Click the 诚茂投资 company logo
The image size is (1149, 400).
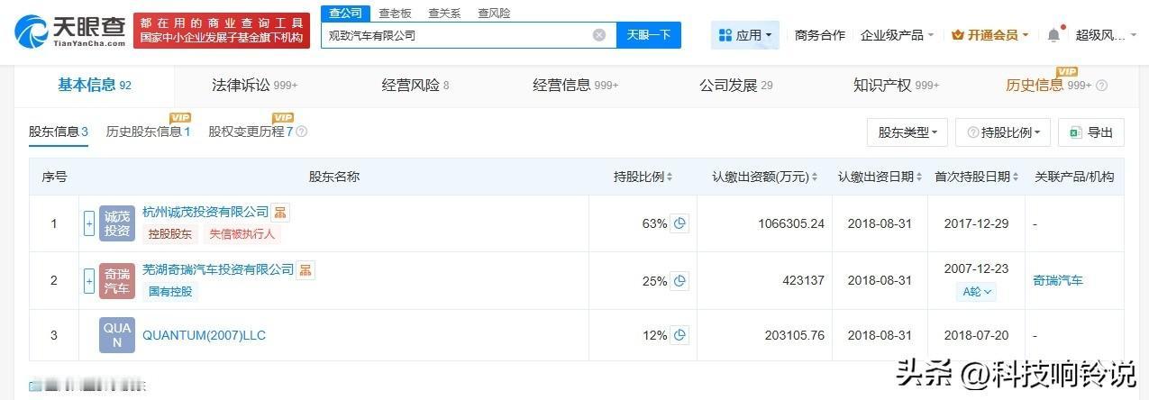(116, 223)
